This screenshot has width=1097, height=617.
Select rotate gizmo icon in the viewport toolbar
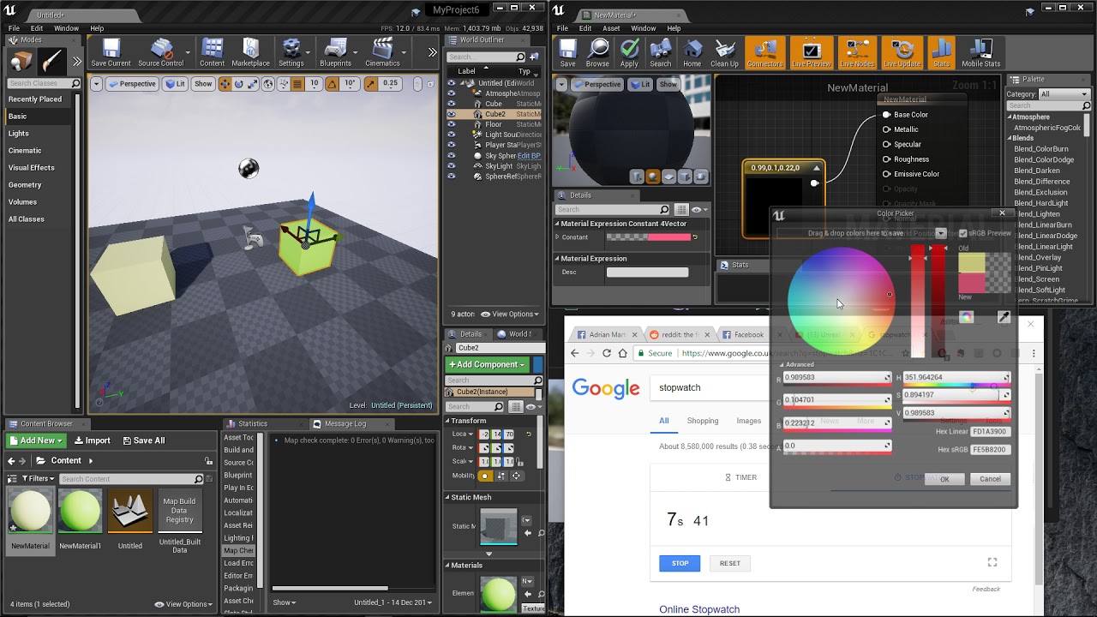(239, 84)
